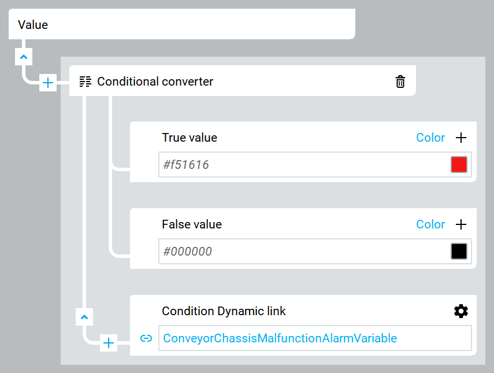This screenshot has height=373, width=494.
Task: Click the plus icon next to False value Color
Action: click(x=460, y=224)
